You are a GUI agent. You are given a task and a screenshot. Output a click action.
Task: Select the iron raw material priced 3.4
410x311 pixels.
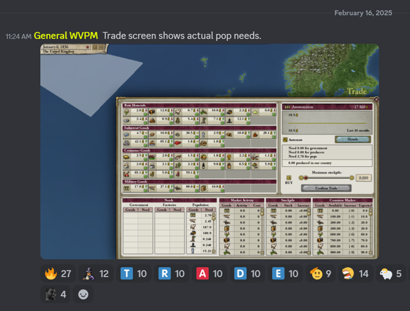click(135, 121)
